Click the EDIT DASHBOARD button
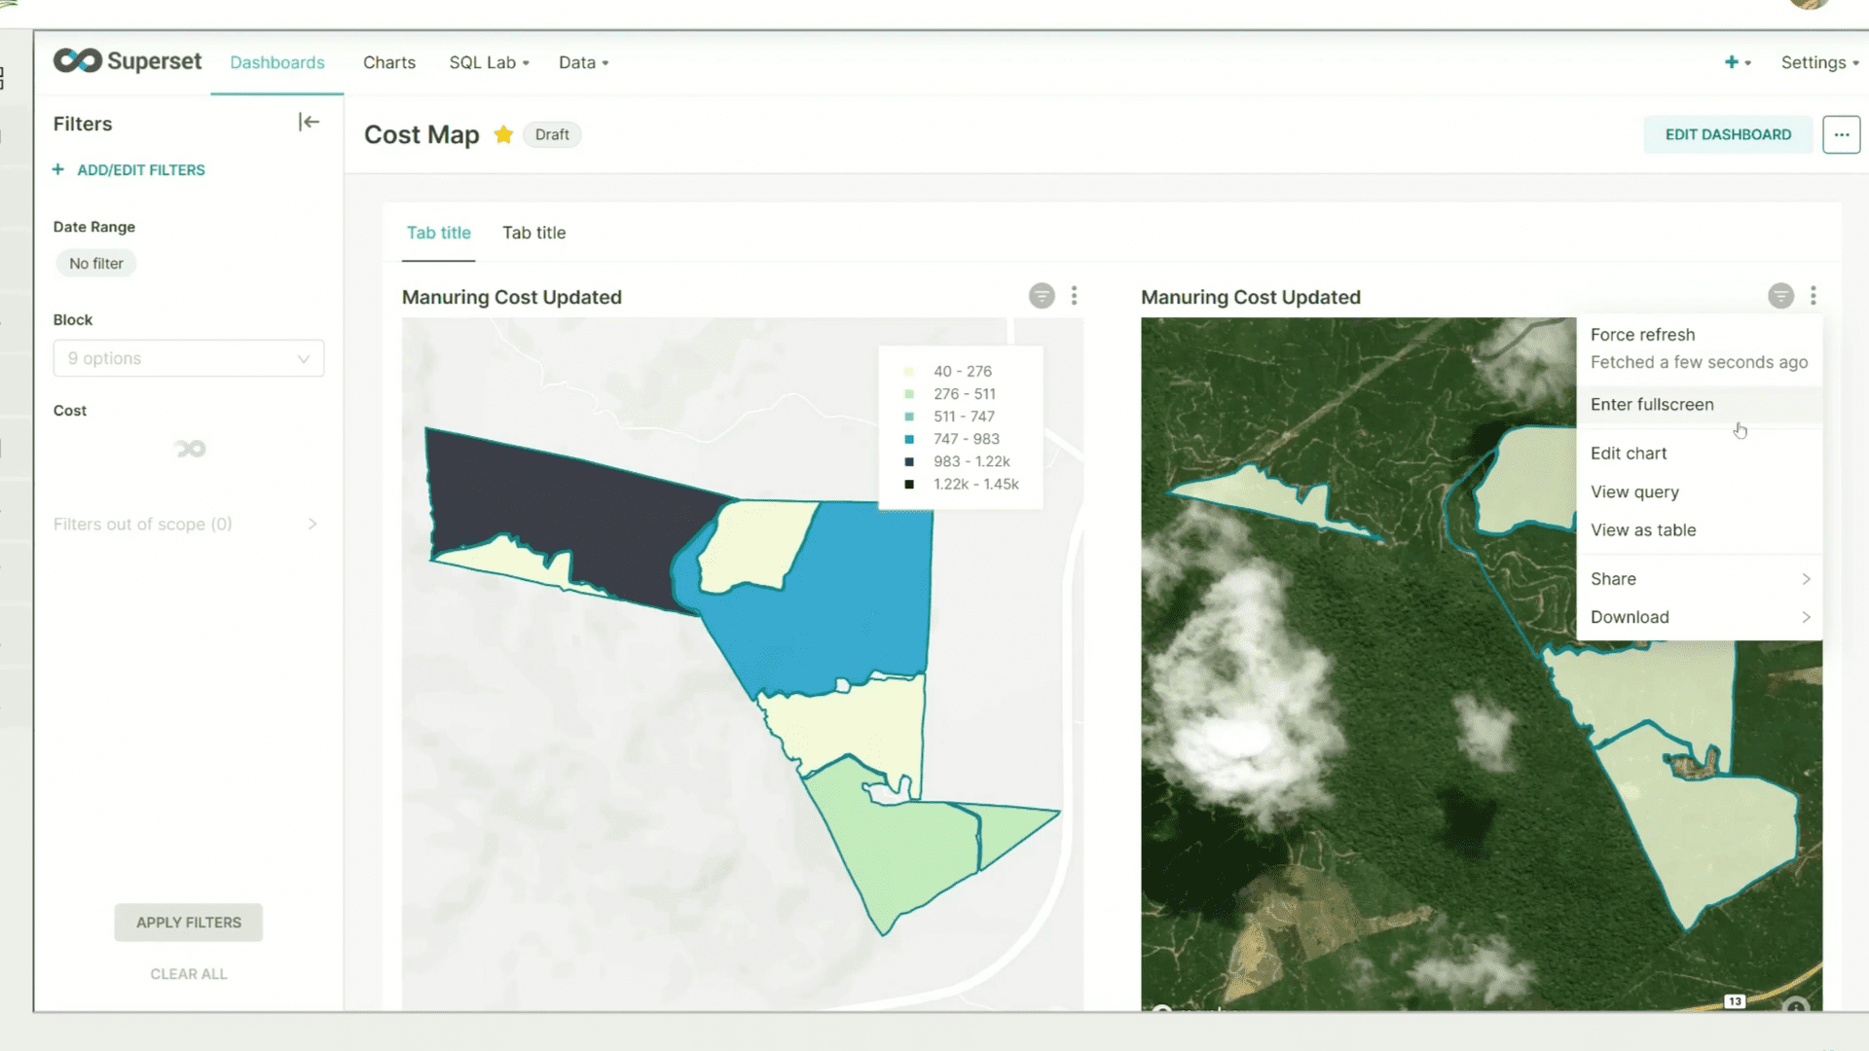Viewport: 1869px width, 1051px height. pos(1728,134)
